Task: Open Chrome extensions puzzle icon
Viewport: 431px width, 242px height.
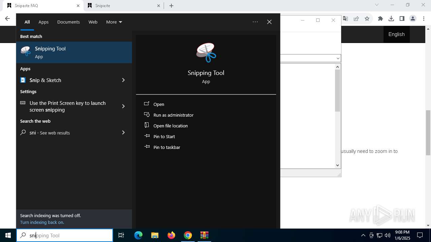Action: point(380,18)
